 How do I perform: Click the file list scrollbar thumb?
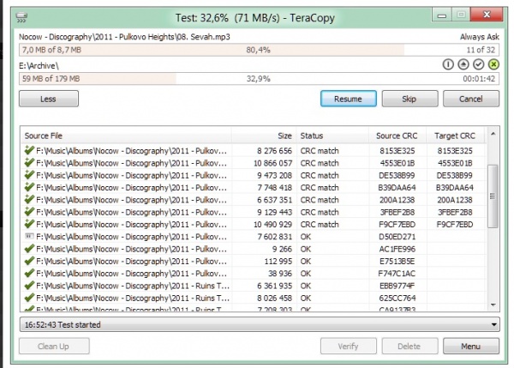(x=493, y=196)
